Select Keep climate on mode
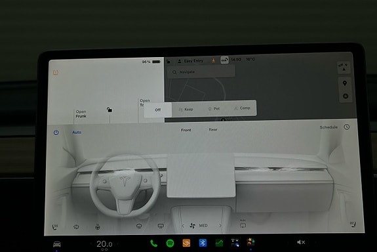The image size is (377, 252). 186,110
